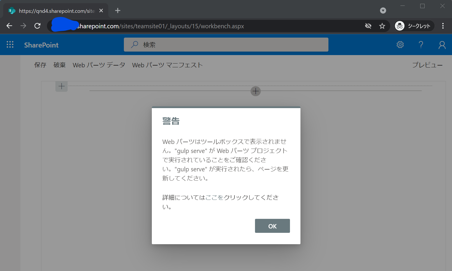Click the search magnifier icon
Viewport: 452px width, 271px height.
[x=134, y=44]
